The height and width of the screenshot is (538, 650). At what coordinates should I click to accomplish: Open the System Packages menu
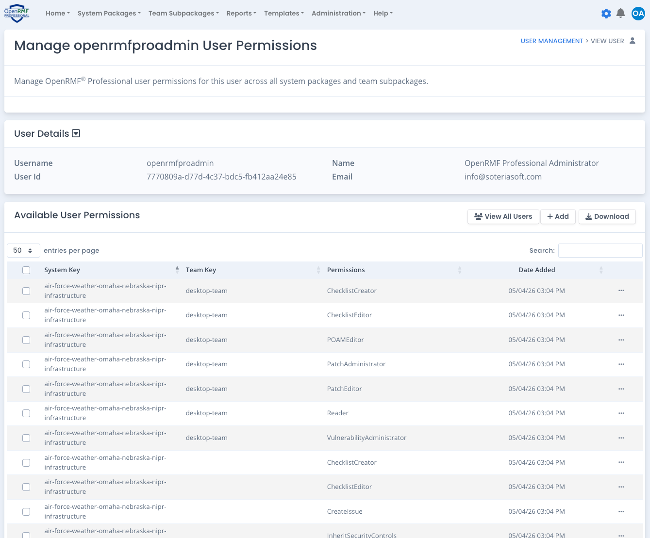(x=109, y=13)
